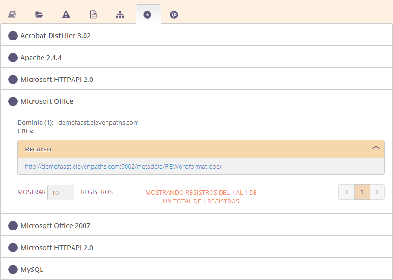Screen dimensions: 393x280
Task: Click the 'URLs:' label
Action: (26, 131)
